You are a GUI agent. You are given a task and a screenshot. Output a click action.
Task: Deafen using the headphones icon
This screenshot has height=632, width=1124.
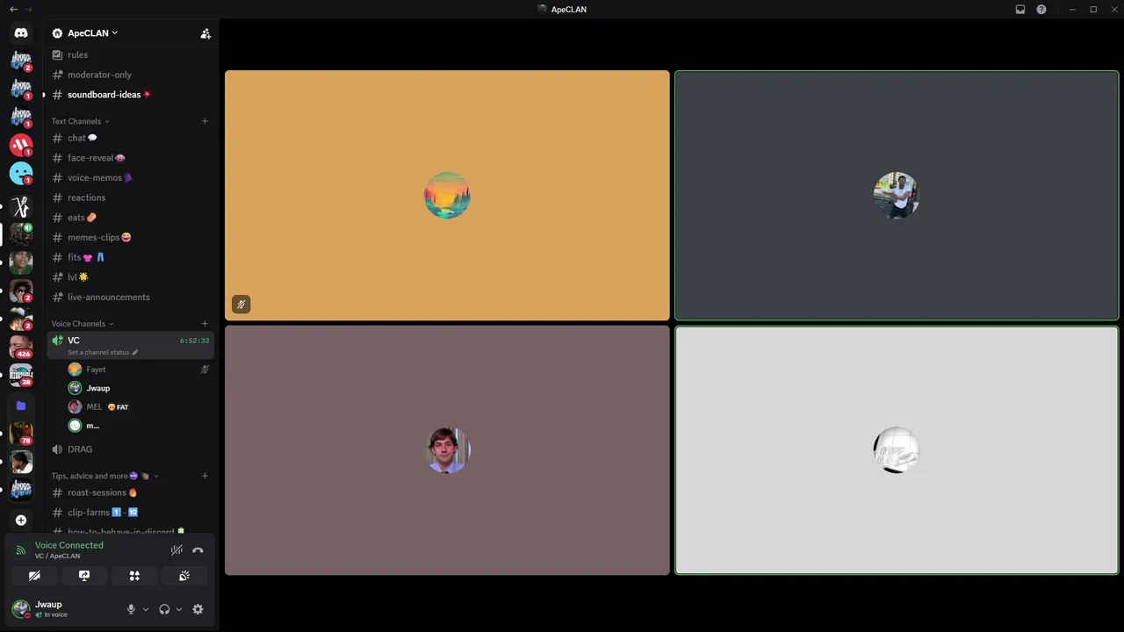coord(164,609)
